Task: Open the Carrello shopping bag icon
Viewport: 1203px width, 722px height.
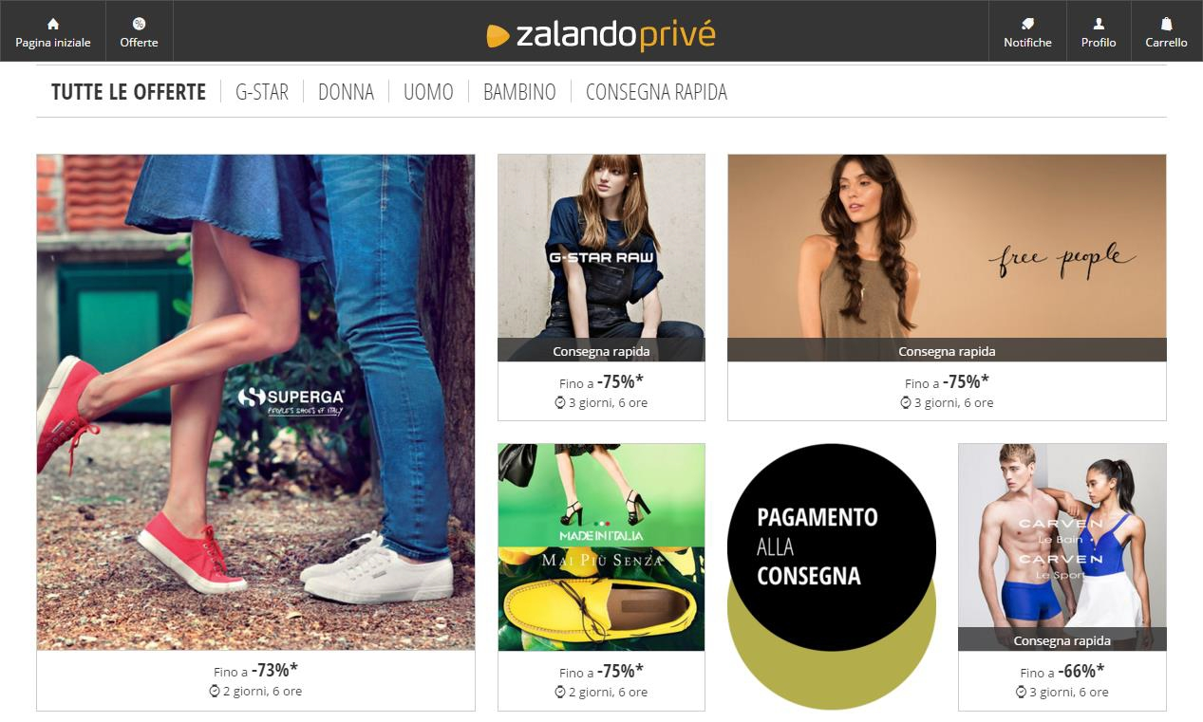Action: point(1166,24)
